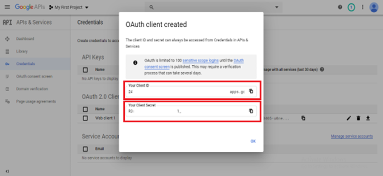Copy the Client ID to clipboard

pos(251,91)
